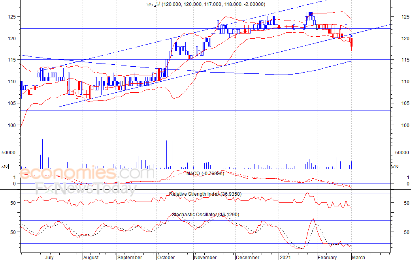This screenshot has height=260, width=411.
Task: Click the 100 price label on the left axis
Action: click(12, 125)
